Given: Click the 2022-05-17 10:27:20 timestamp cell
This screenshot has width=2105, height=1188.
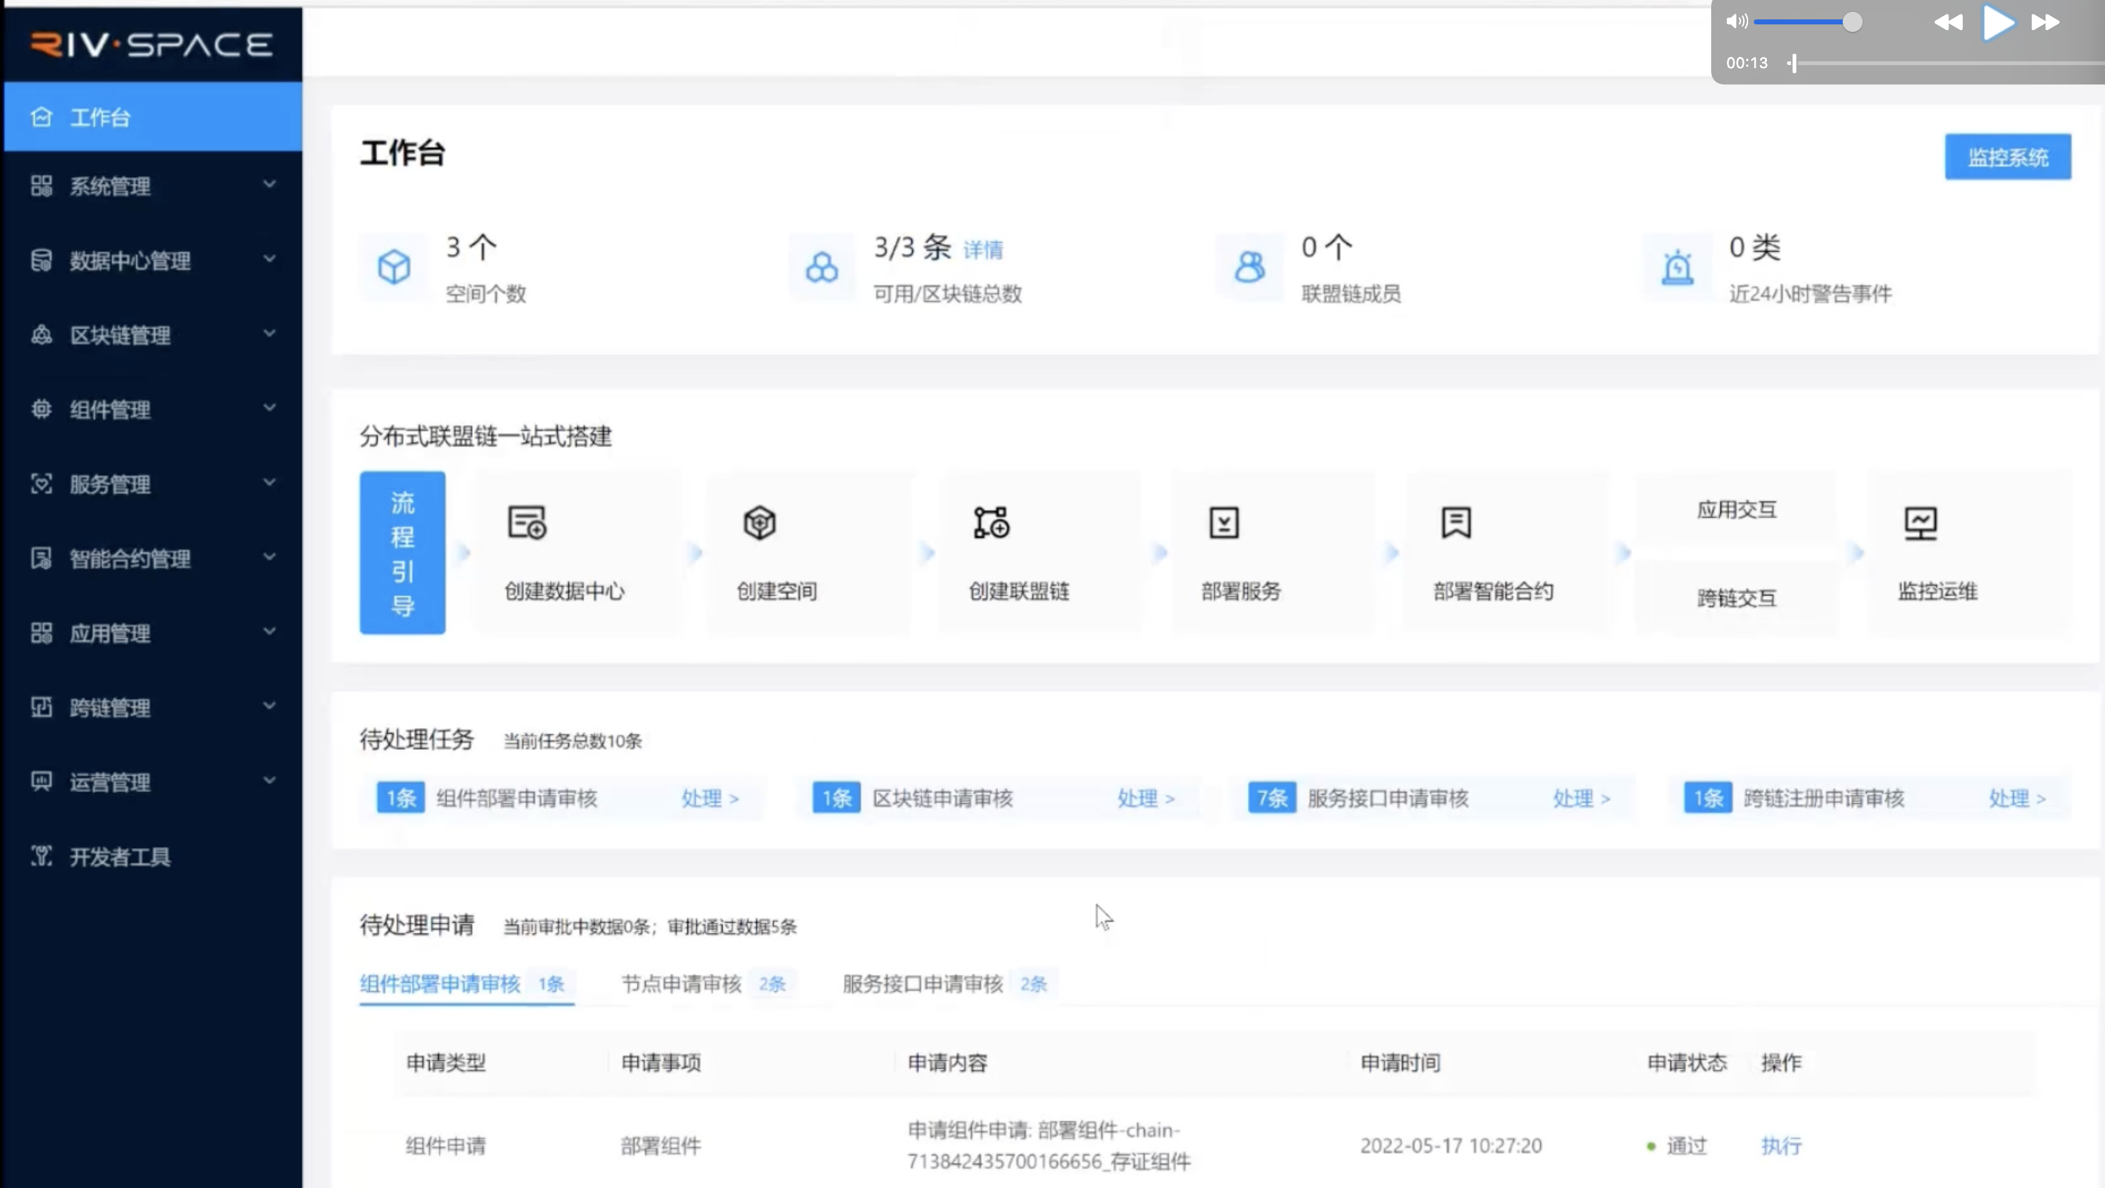Looking at the screenshot, I should (x=1451, y=1145).
